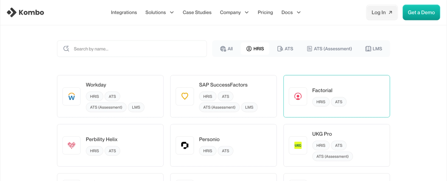Click the HRIS tag on Factorial card
The width and height of the screenshot is (447, 181).
coord(321,102)
